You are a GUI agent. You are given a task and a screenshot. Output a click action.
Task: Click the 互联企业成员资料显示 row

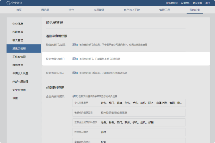129,122
